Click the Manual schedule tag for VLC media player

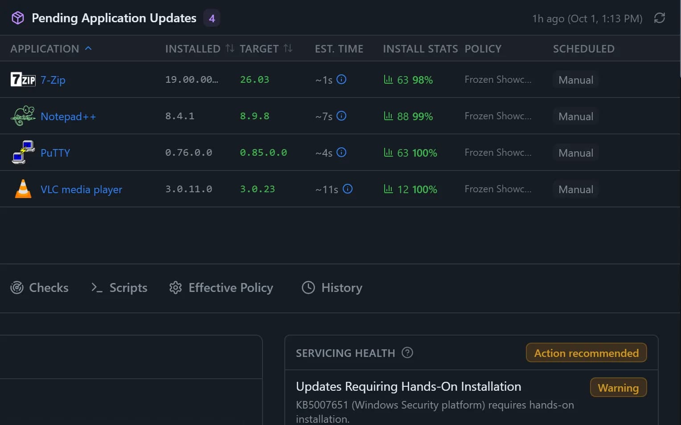point(575,189)
